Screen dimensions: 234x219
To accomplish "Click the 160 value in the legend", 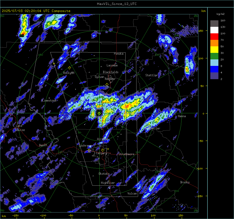I will (x=223, y=21).
